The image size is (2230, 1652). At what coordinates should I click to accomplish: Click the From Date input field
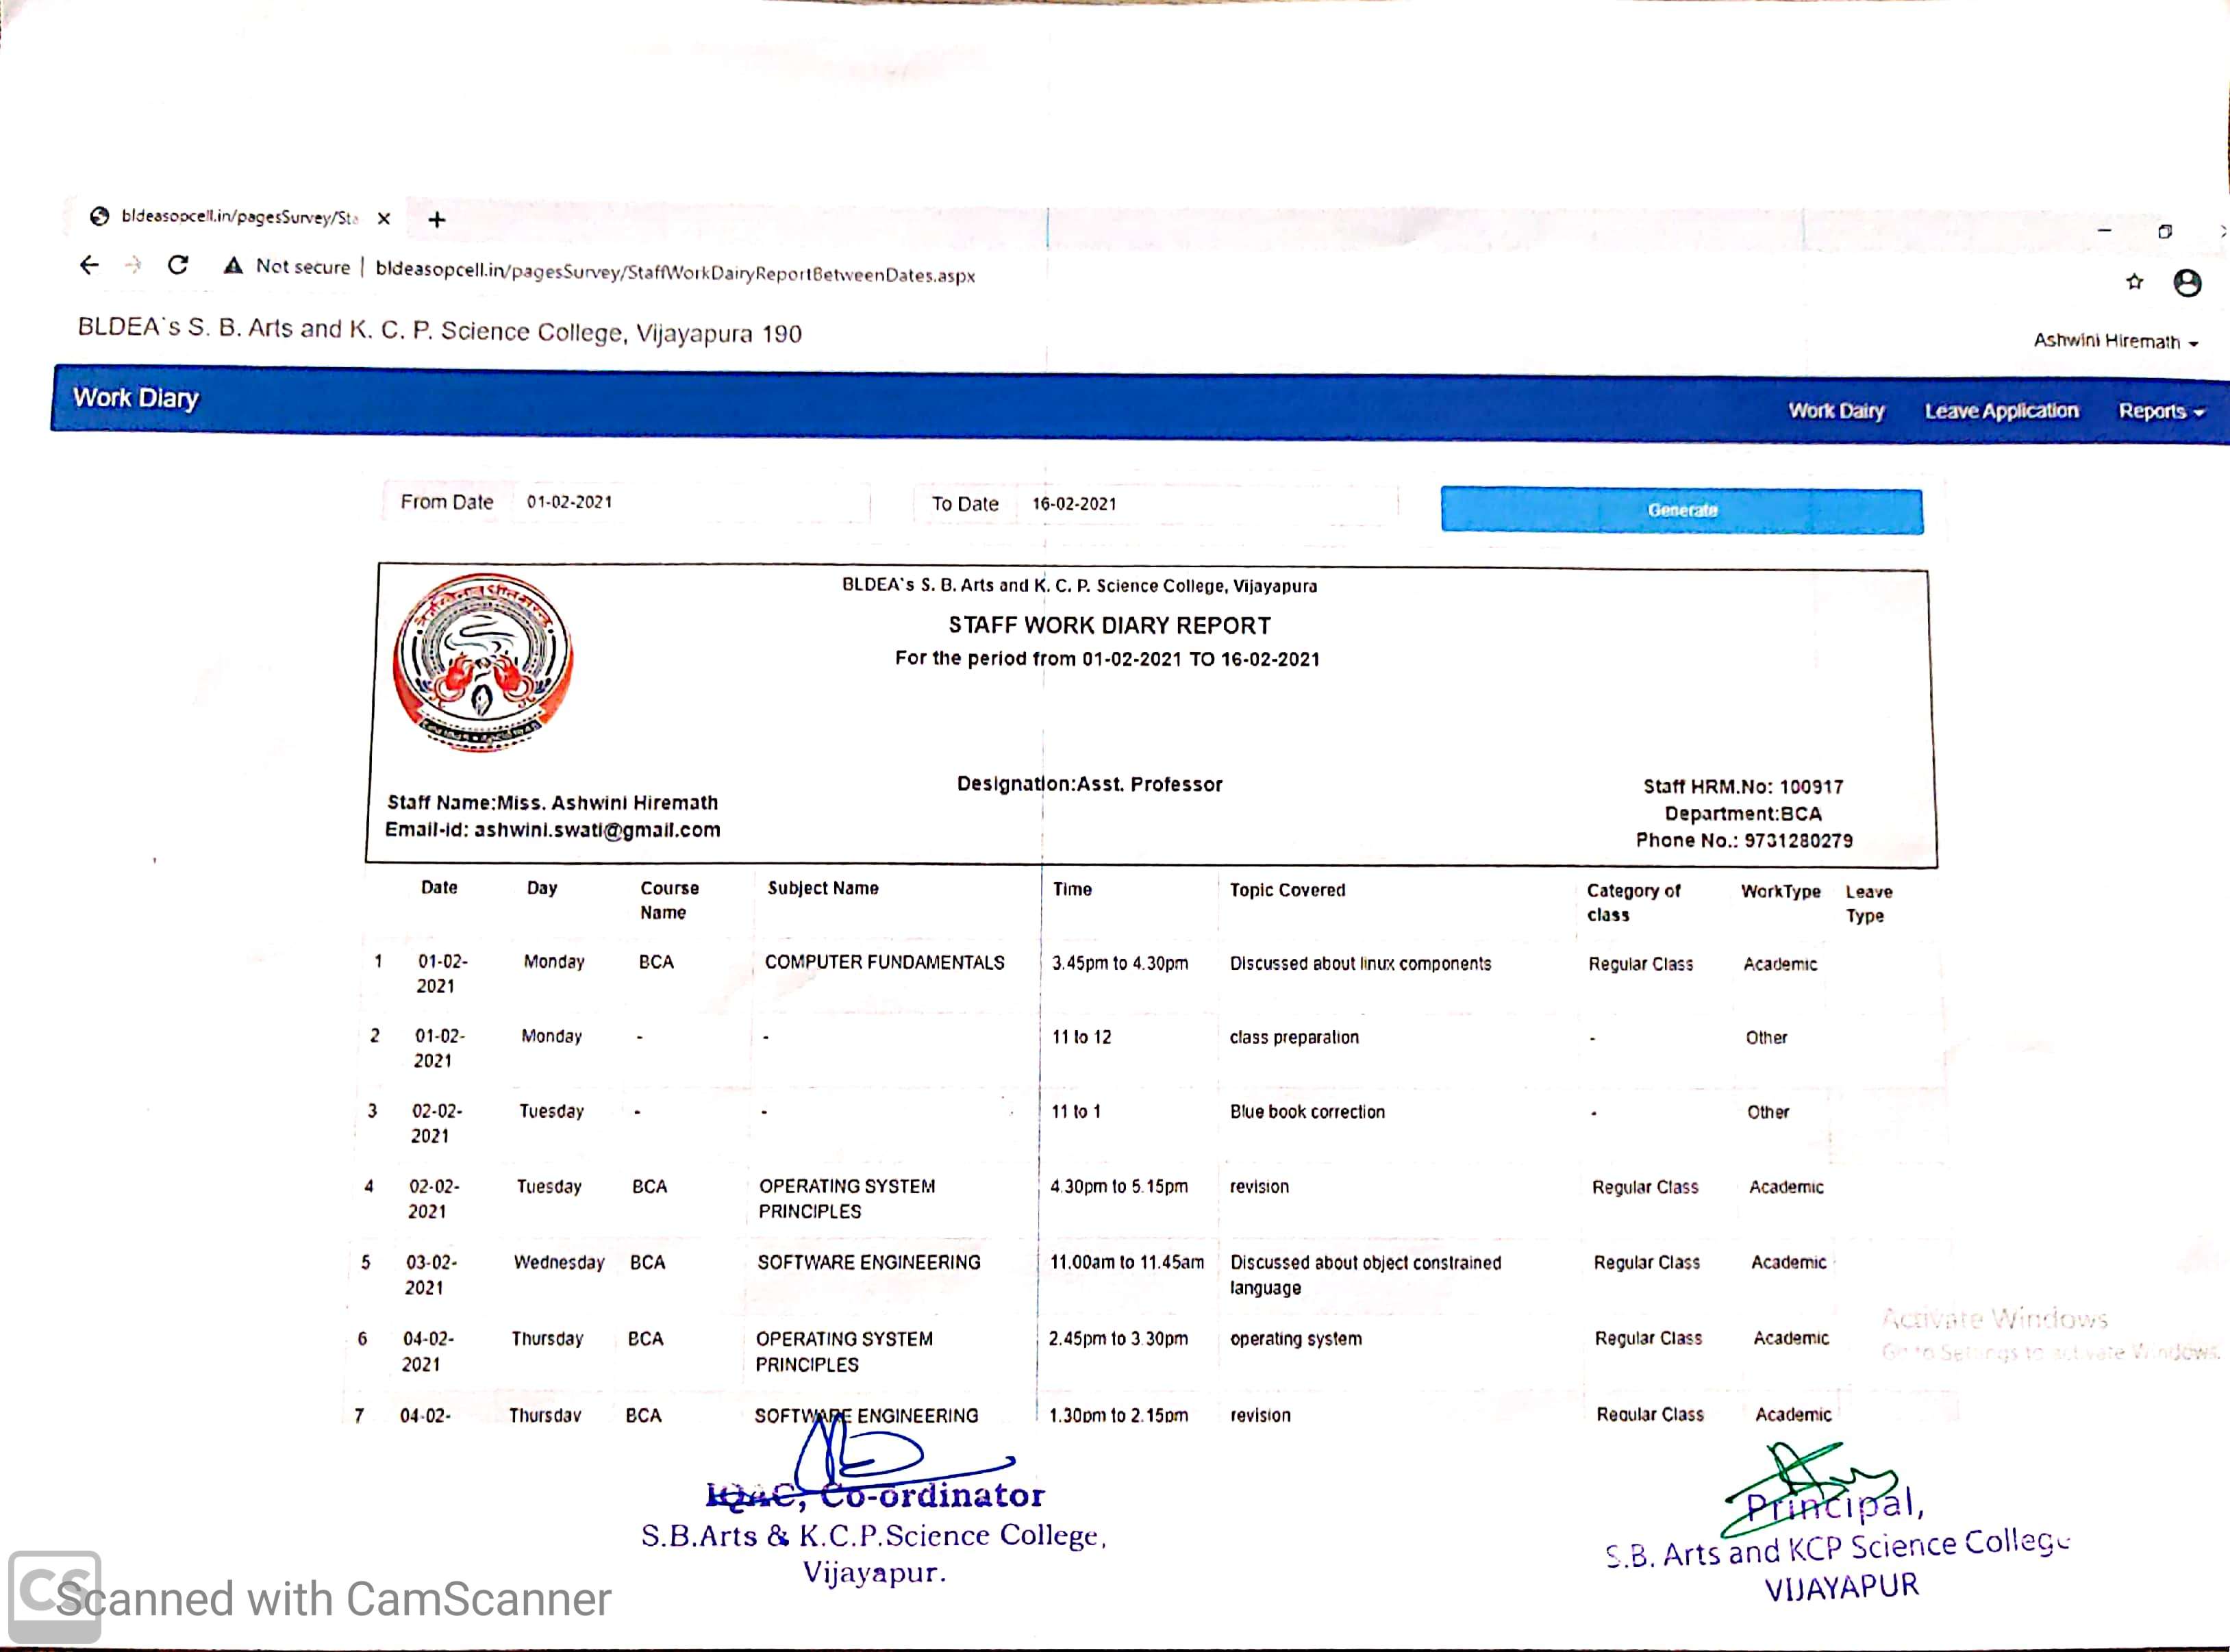pos(690,502)
